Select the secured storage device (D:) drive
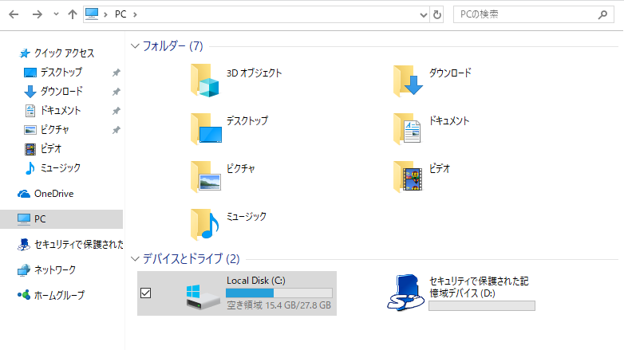 [414, 293]
